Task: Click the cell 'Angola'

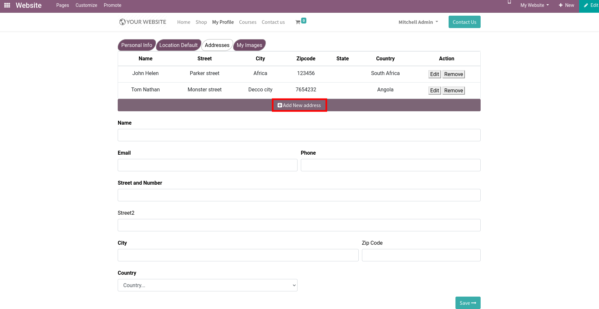Action: pyautogui.click(x=385, y=90)
